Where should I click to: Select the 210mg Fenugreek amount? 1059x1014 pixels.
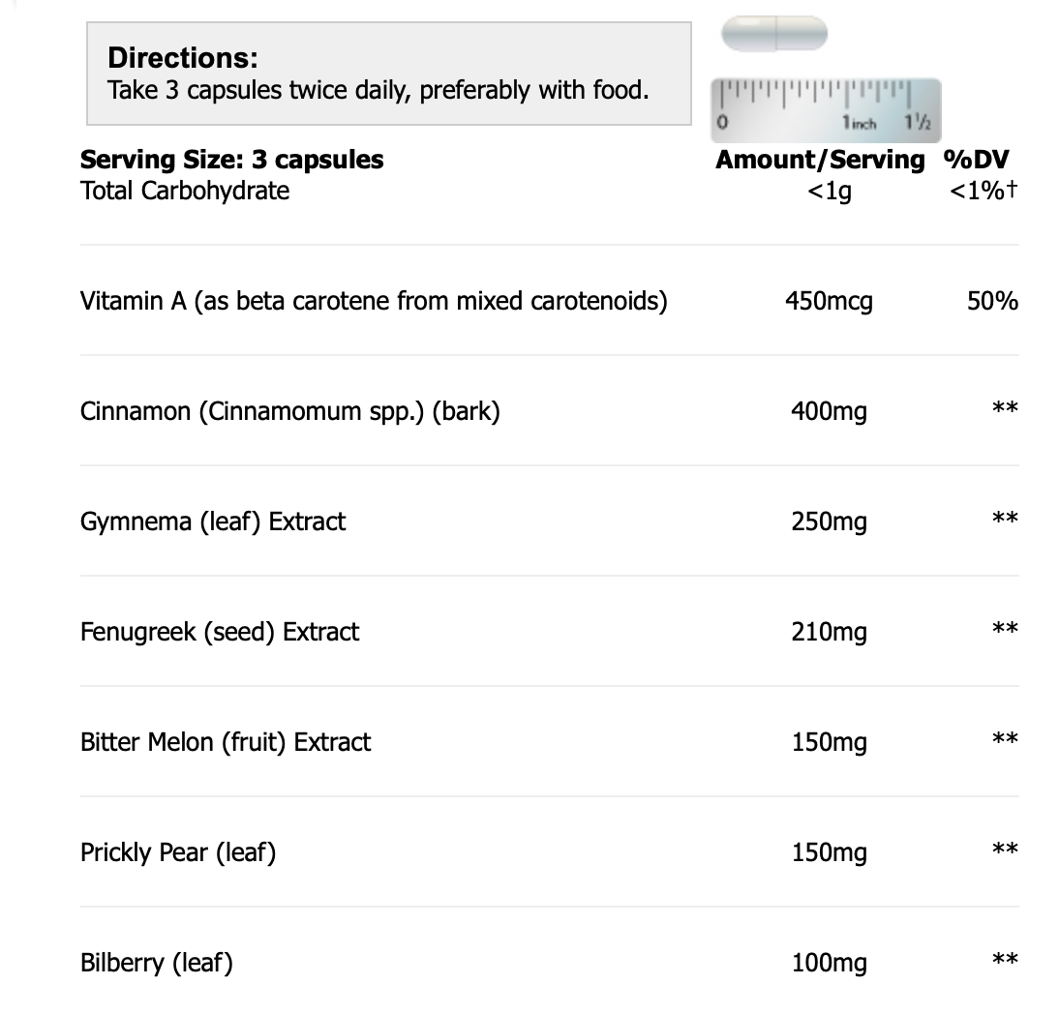point(829,632)
